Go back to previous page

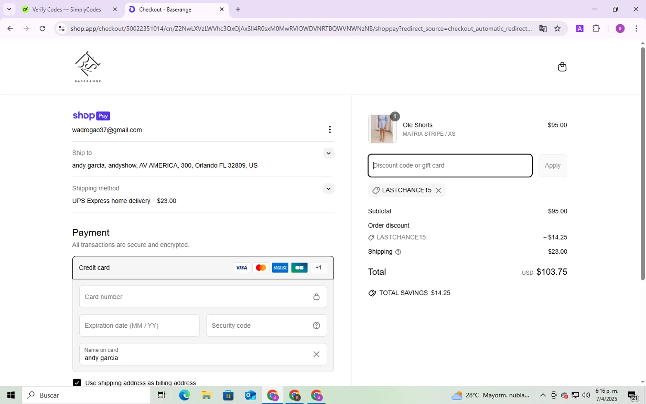click(x=10, y=28)
